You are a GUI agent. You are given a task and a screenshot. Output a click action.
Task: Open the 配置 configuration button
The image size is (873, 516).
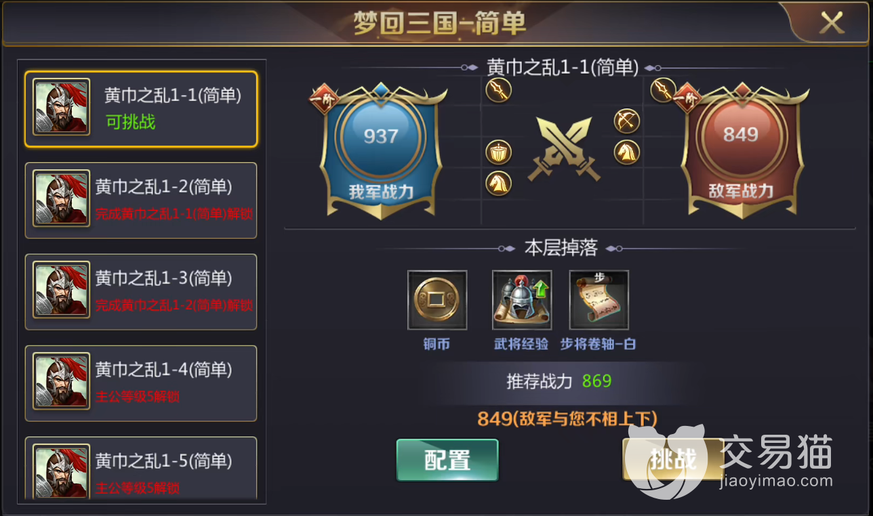(x=447, y=460)
